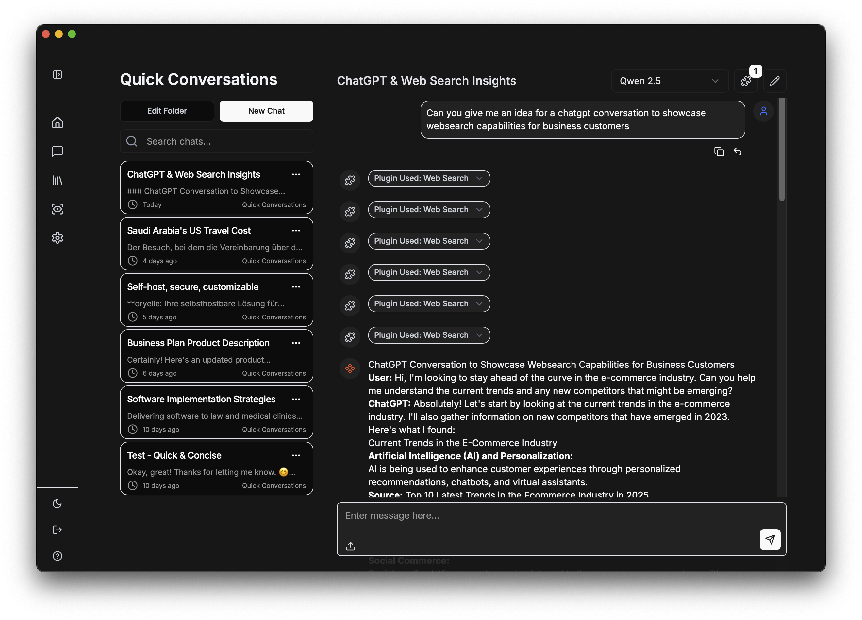862x620 pixels.
Task: Click the plugins puzzle icon with badge
Action: [746, 81]
